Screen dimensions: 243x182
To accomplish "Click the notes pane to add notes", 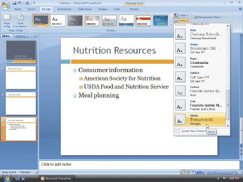I will point(139,164).
